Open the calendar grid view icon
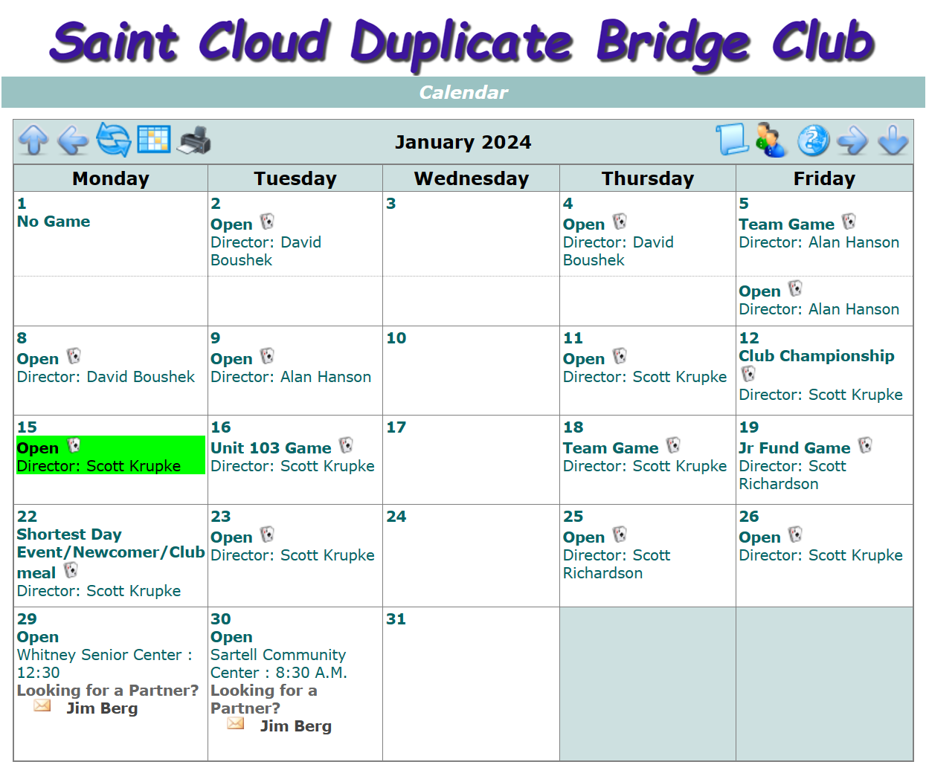This screenshot has height=782, width=929. pos(154,139)
